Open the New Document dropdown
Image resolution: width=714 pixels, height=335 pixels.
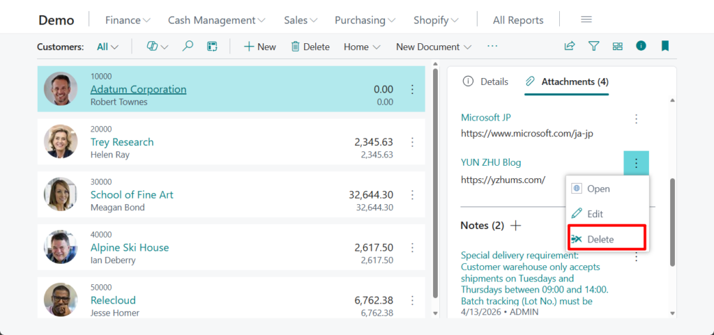[x=433, y=47]
